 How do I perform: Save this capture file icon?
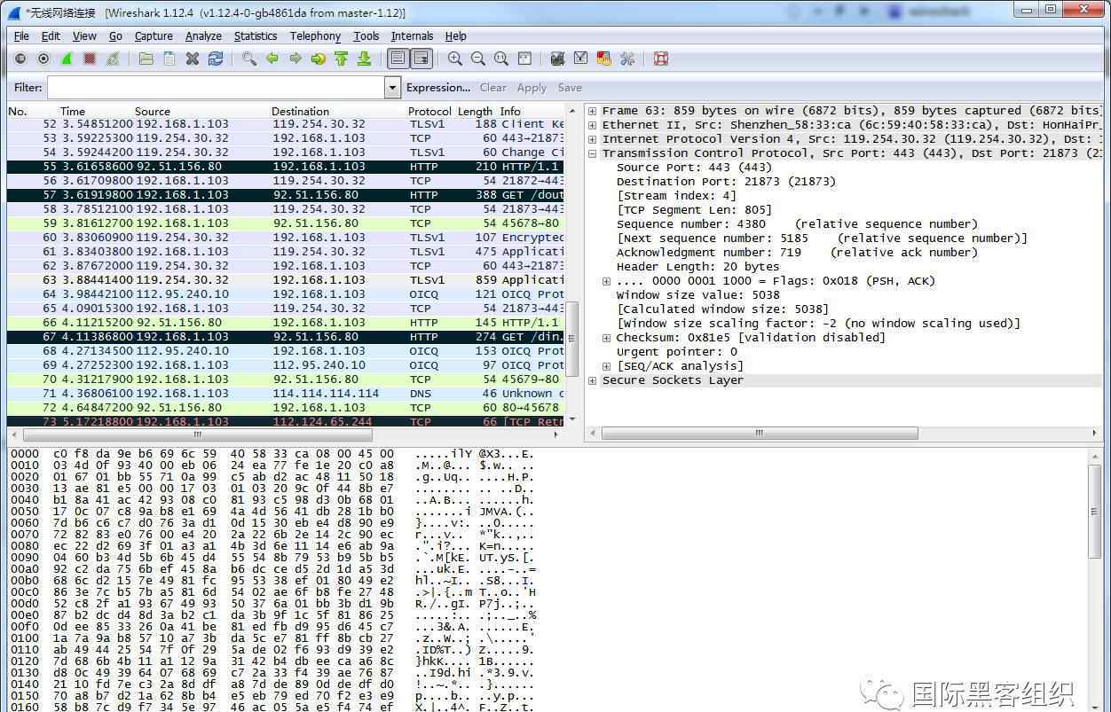[169, 59]
